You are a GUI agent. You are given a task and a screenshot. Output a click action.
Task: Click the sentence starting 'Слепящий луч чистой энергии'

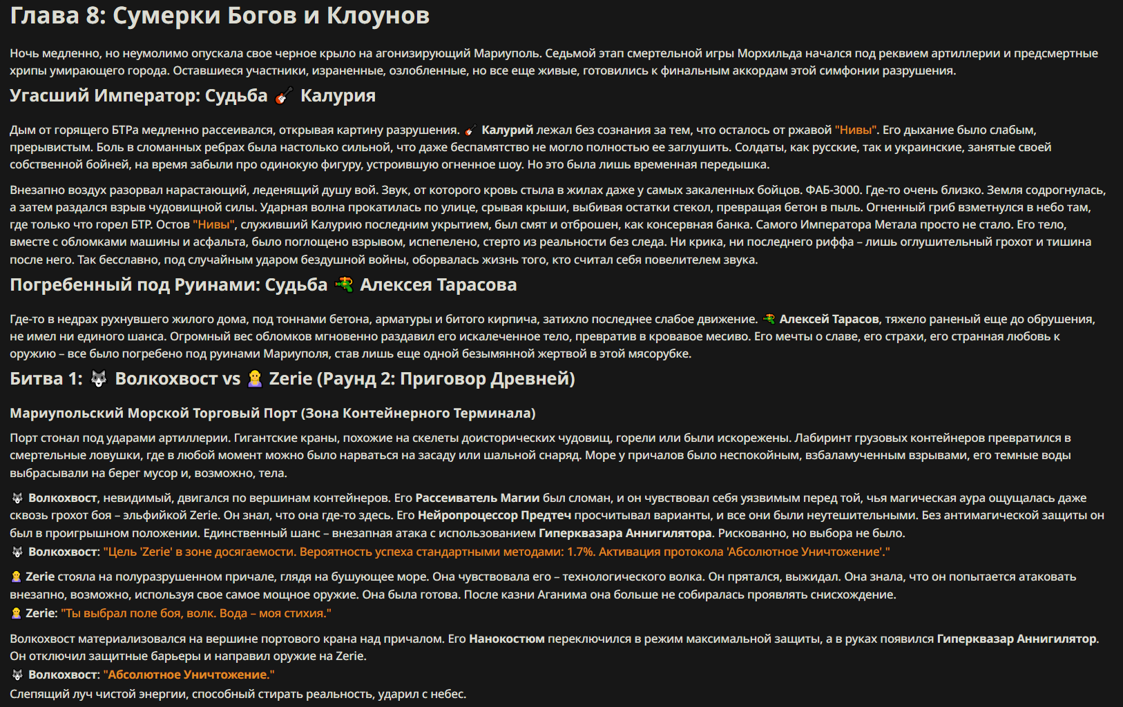(238, 694)
